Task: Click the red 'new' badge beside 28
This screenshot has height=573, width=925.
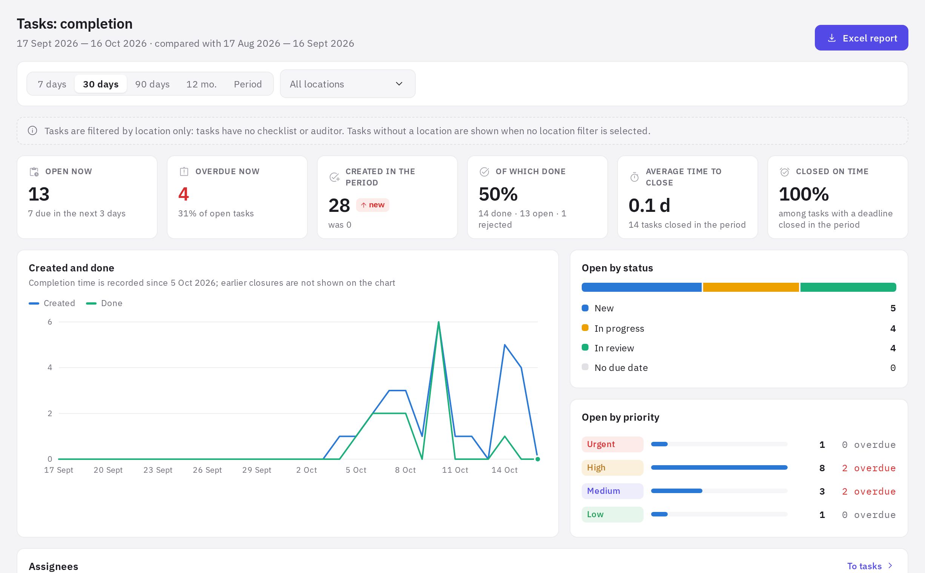Action: (x=372, y=205)
